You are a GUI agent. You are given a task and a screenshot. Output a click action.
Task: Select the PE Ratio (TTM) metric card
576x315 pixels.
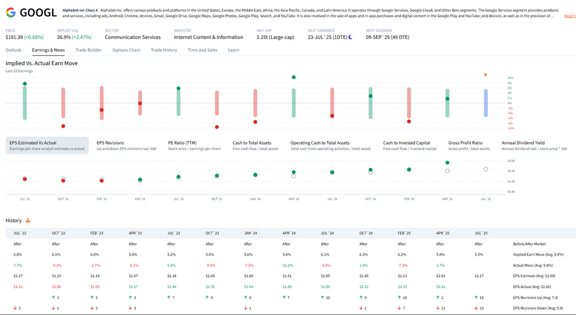(194, 145)
